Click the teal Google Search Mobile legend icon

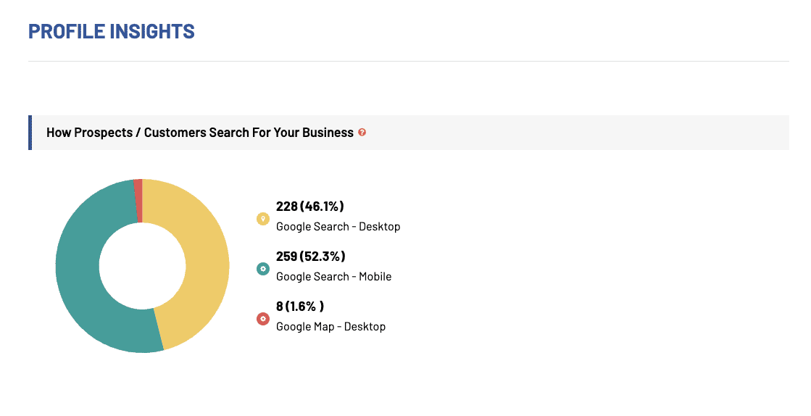(263, 269)
